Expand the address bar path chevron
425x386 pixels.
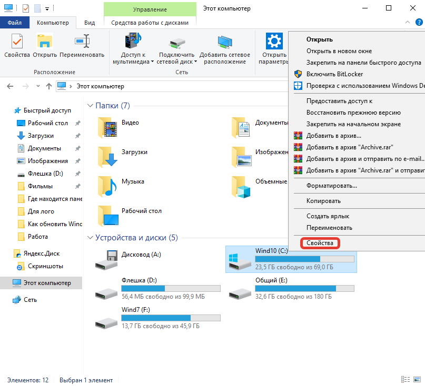tap(72, 86)
